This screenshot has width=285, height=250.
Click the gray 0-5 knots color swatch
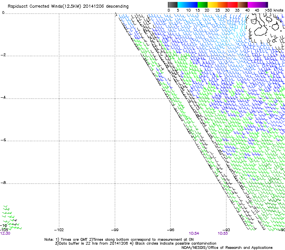pyautogui.click(x=173, y=5)
